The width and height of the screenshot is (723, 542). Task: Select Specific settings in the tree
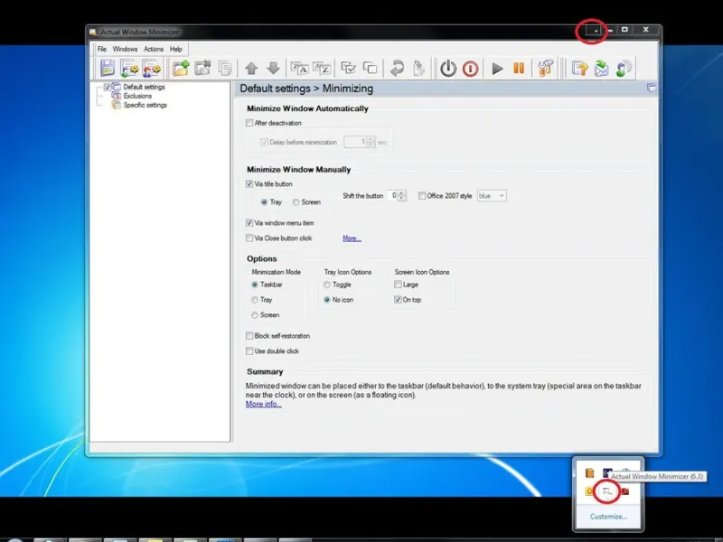[x=146, y=105]
